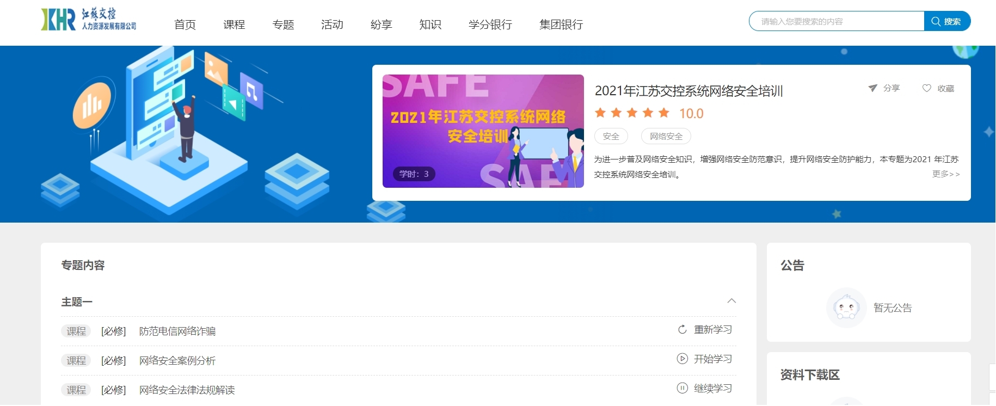Click the 网络安全 tag

tap(666, 137)
